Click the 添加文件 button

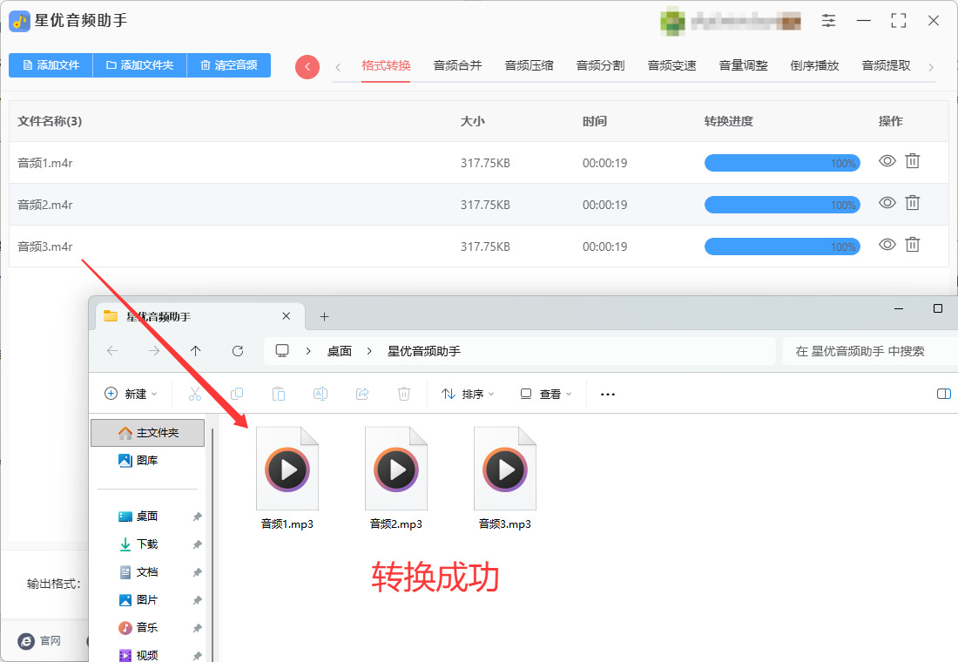(x=51, y=64)
